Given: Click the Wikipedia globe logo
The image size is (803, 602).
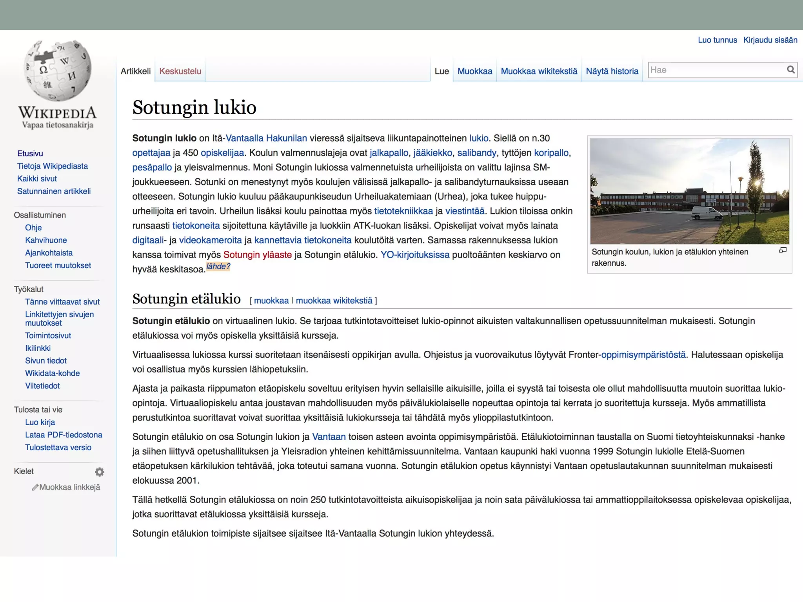Looking at the screenshot, I should tap(58, 71).
